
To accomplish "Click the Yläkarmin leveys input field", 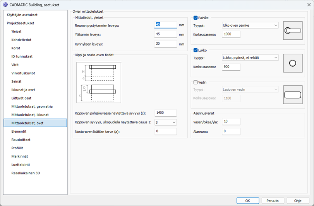I will coord(165,34).
